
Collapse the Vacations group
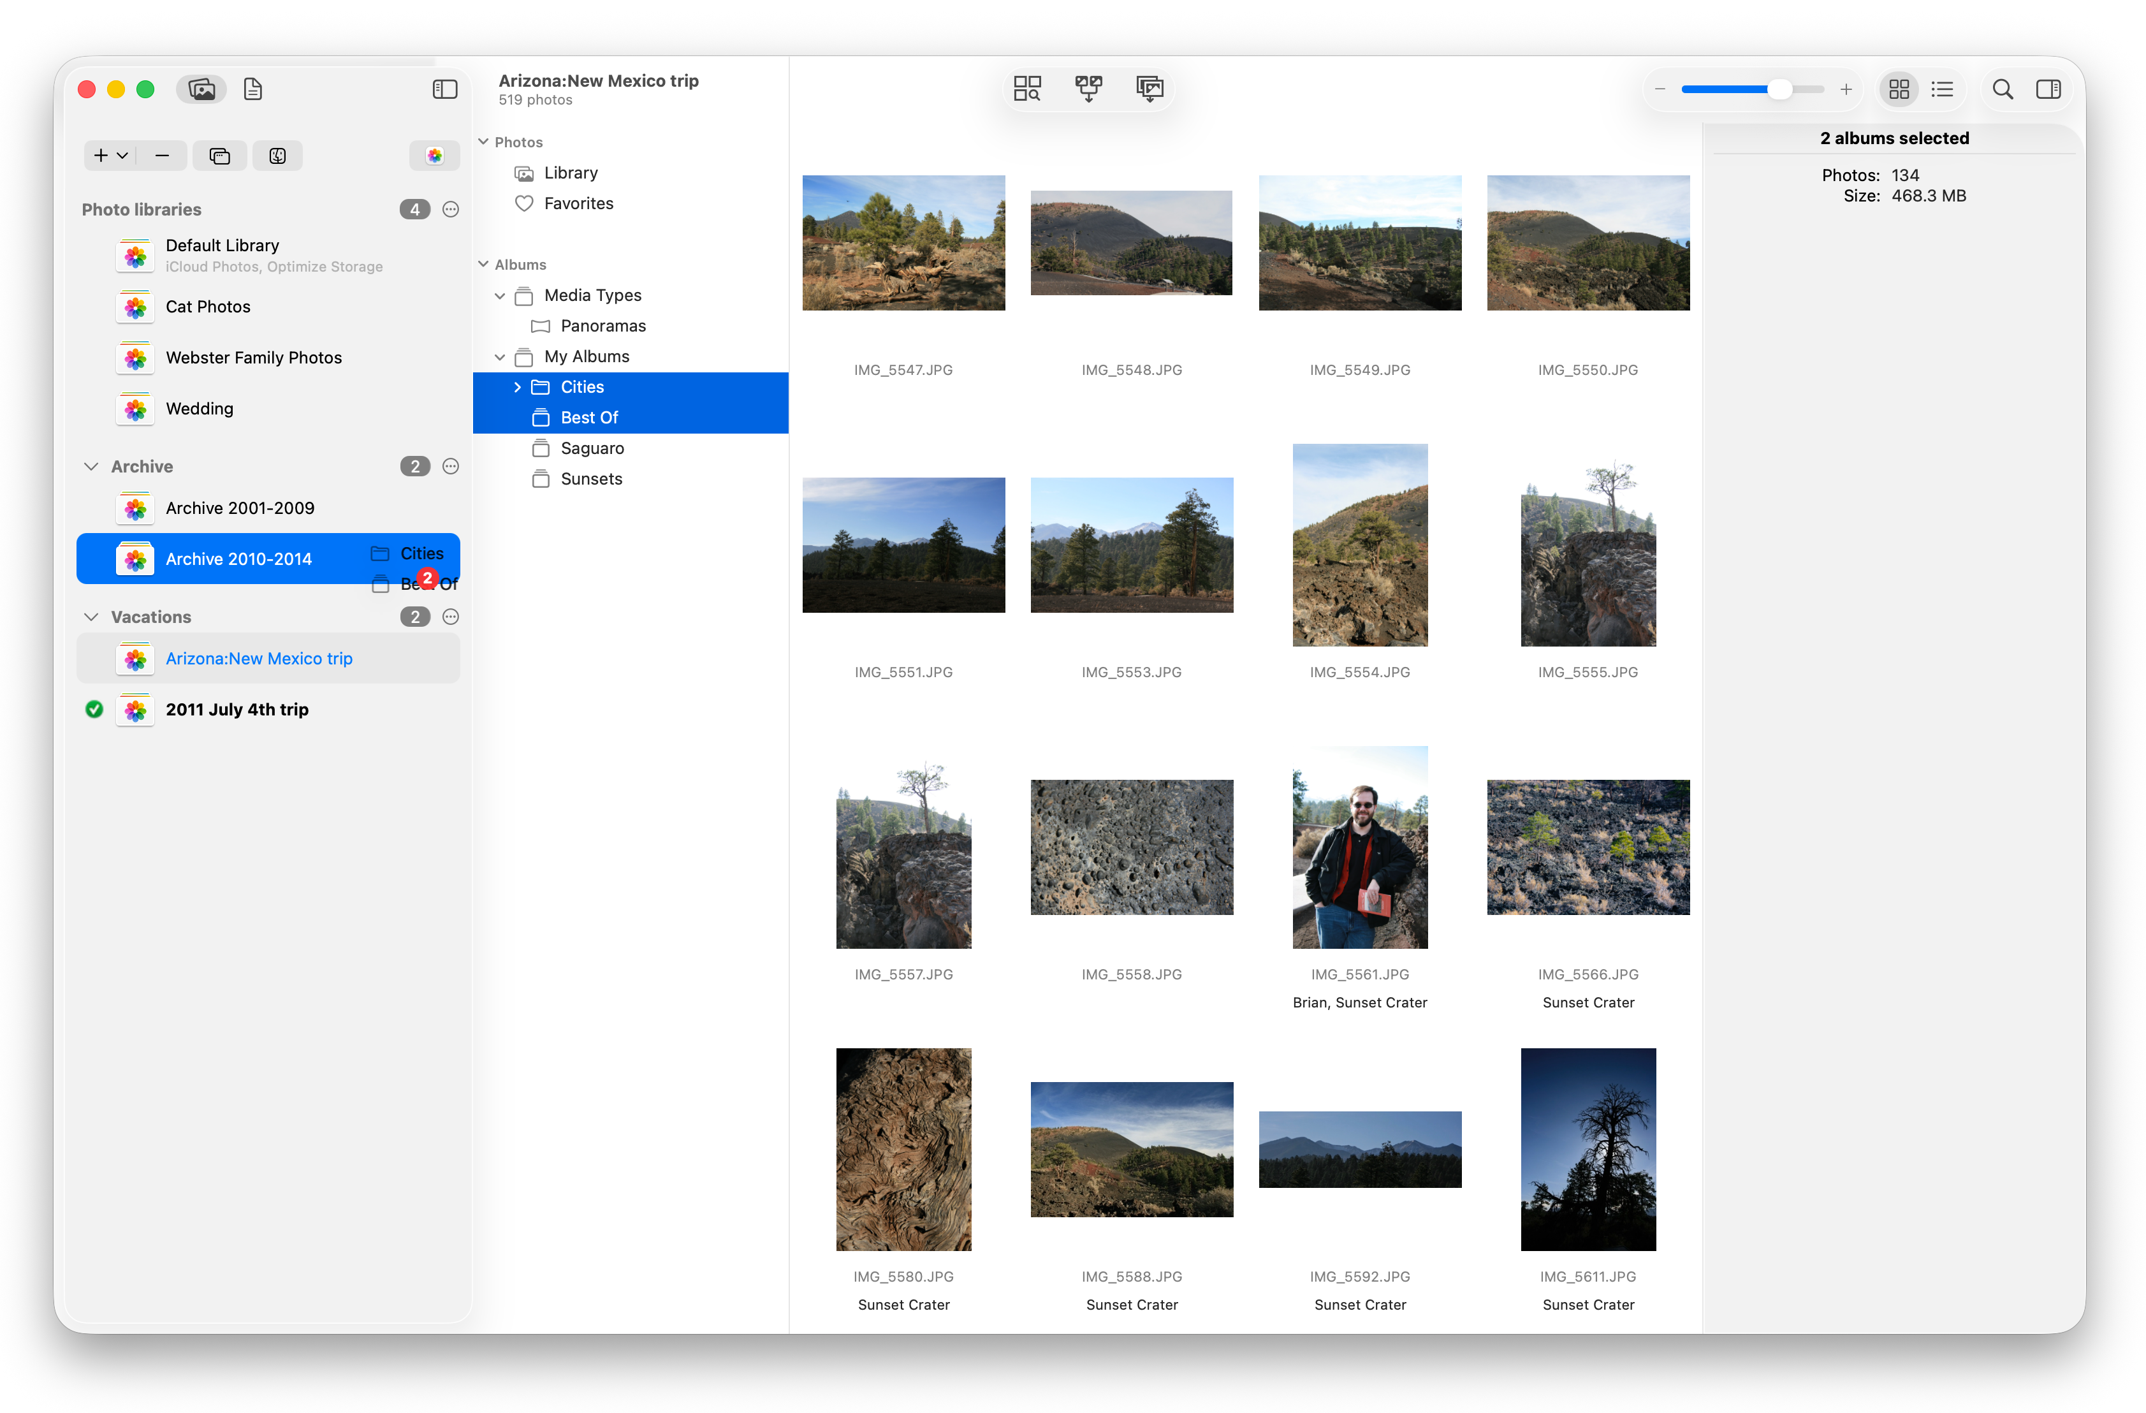tap(91, 617)
